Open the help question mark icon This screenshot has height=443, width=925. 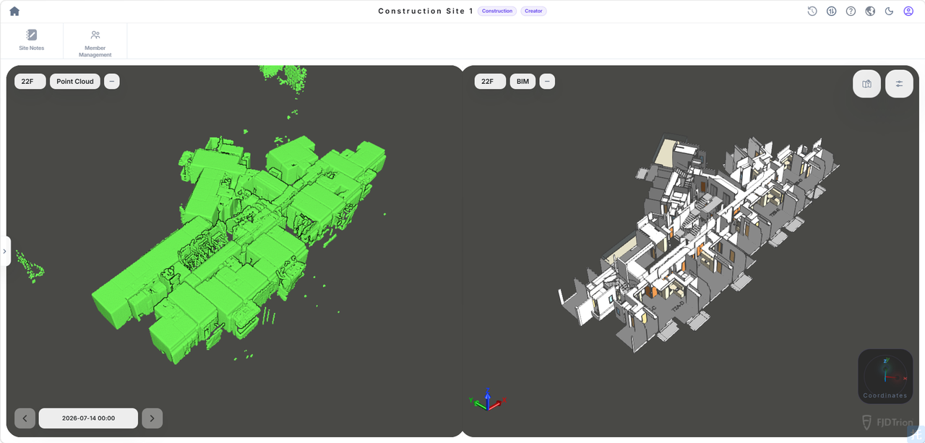(x=851, y=11)
